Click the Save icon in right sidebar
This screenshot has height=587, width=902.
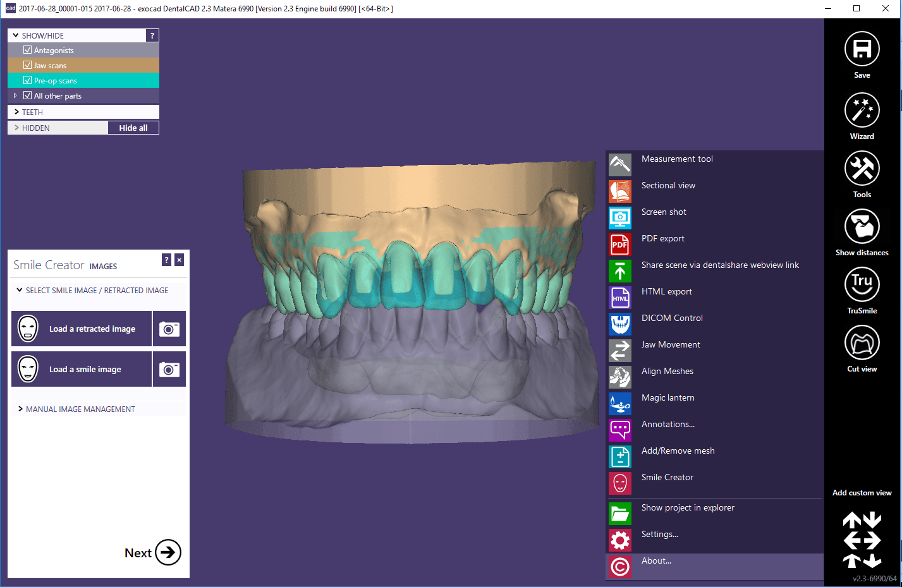click(x=862, y=49)
